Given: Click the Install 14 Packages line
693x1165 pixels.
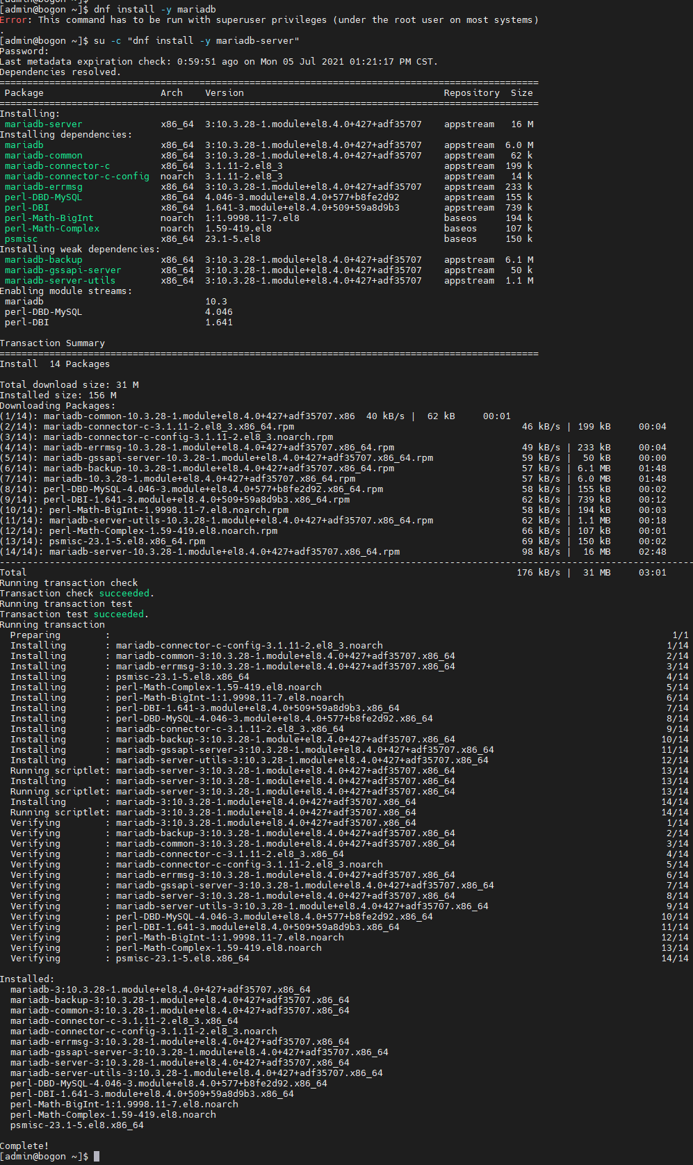Looking at the screenshot, I should (x=55, y=364).
